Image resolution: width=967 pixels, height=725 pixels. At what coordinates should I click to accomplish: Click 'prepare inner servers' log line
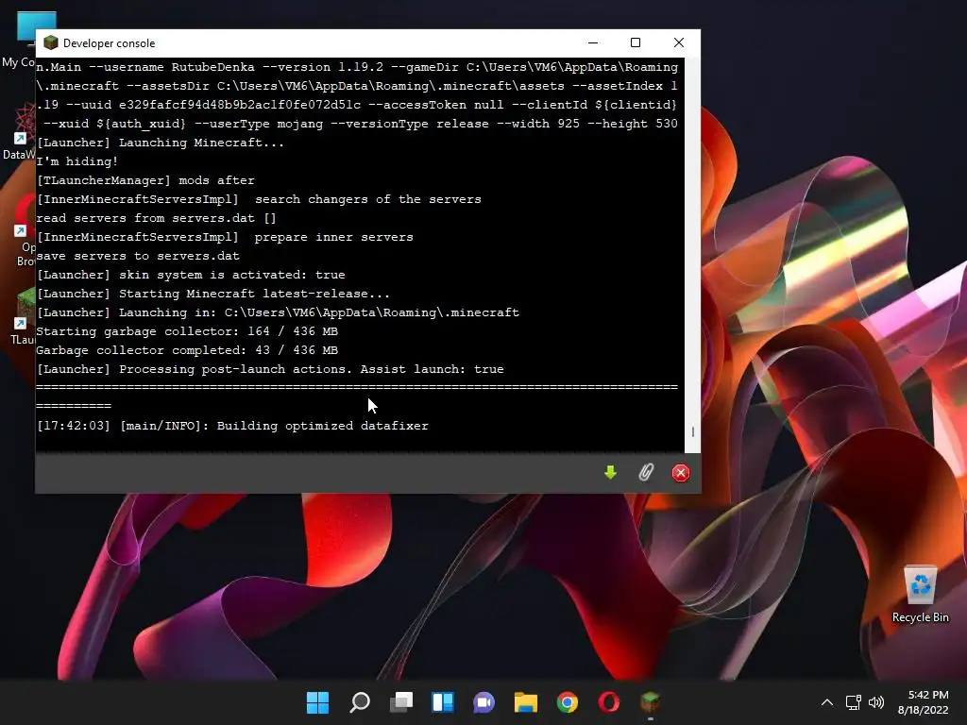225,237
